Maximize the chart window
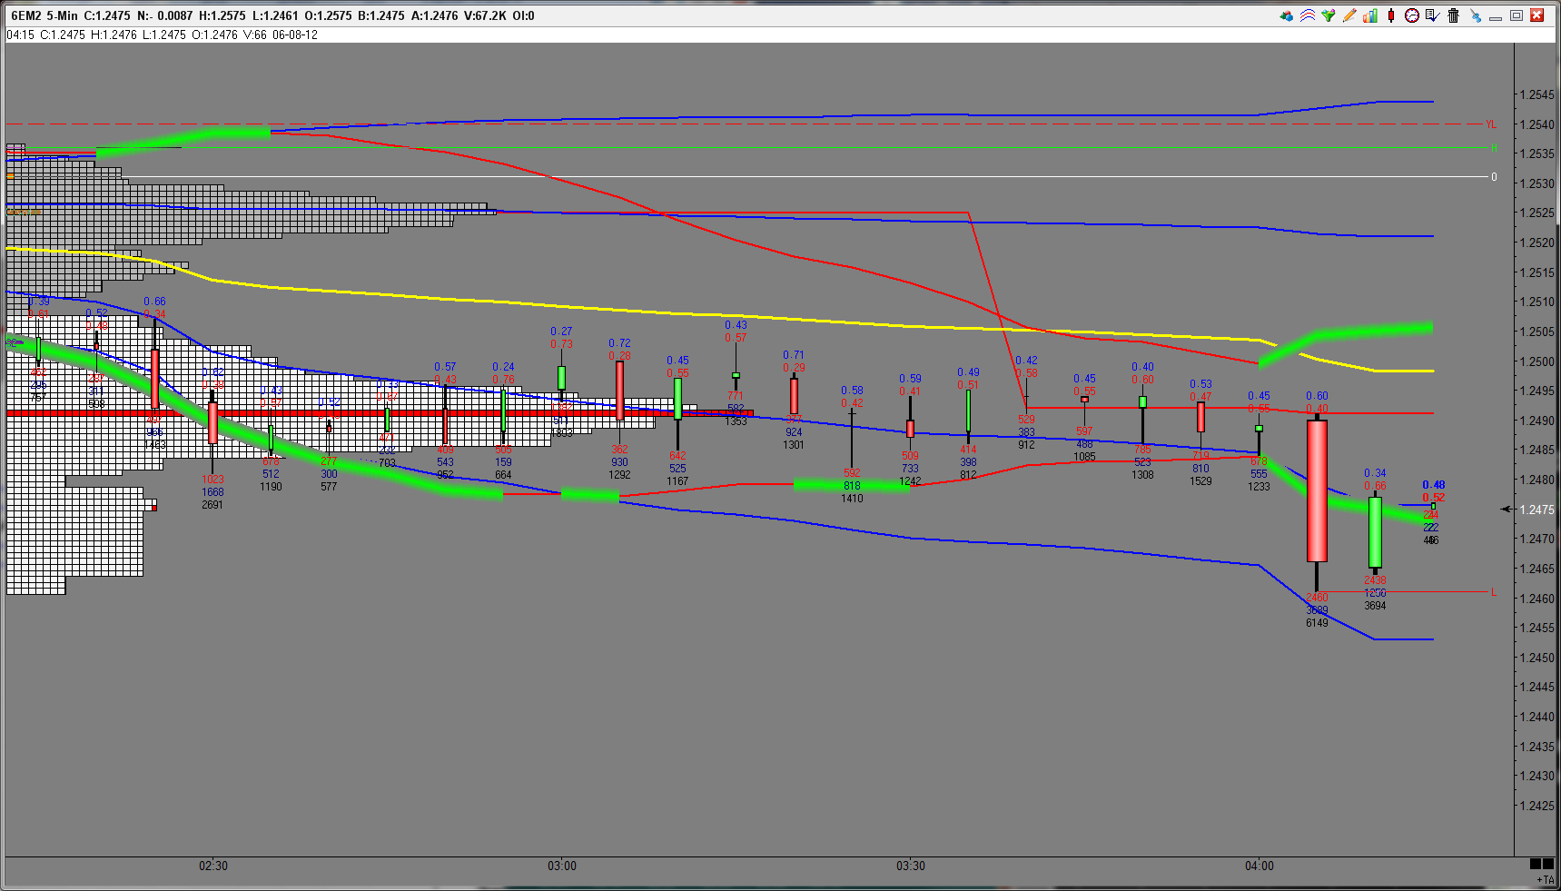The height and width of the screenshot is (891, 1561). coord(1517,15)
